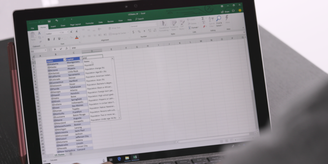
Task: Open the File tab
Action: click(x=32, y=28)
